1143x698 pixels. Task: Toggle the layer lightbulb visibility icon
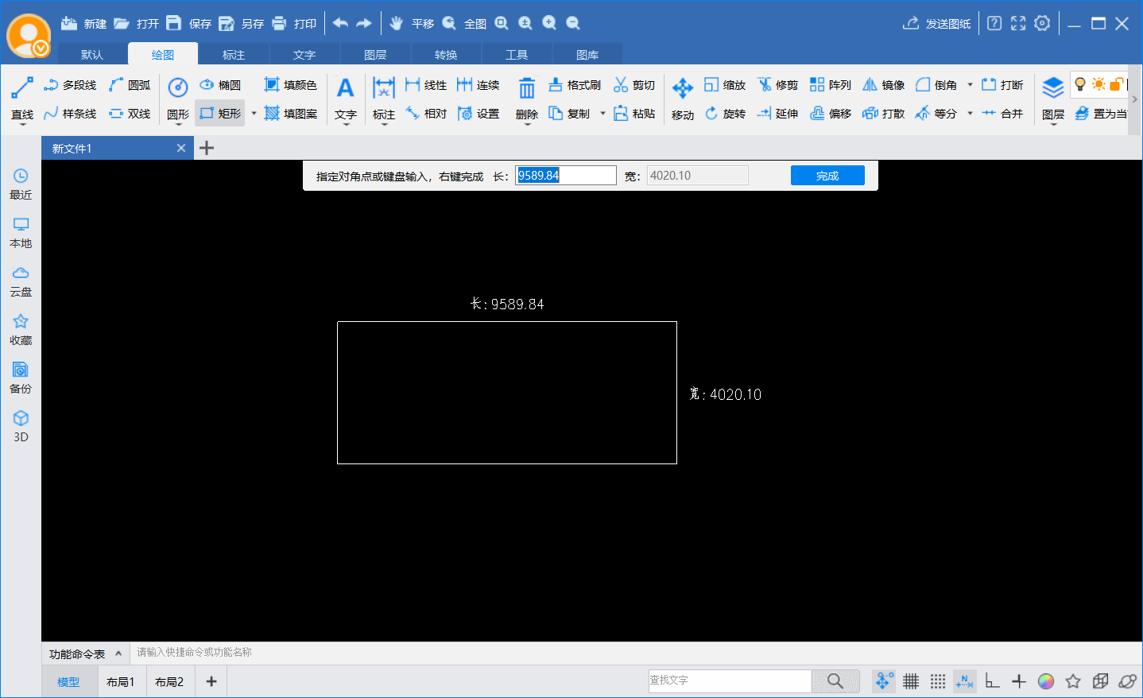(1080, 84)
